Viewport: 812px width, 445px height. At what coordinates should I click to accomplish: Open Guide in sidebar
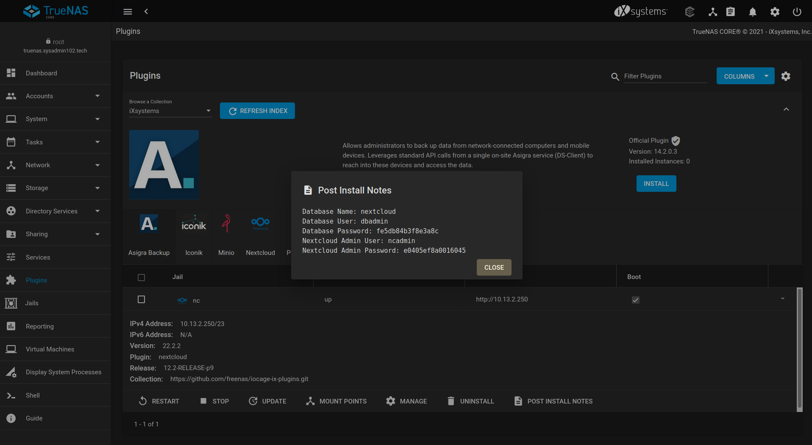(x=56, y=418)
